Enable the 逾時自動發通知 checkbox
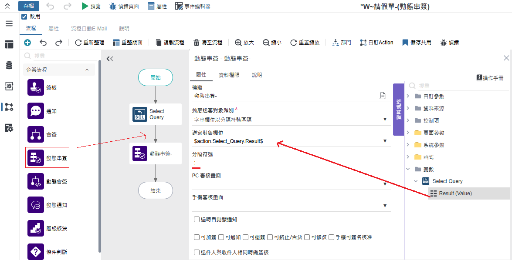This screenshot has height=260, width=512. coord(197,220)
